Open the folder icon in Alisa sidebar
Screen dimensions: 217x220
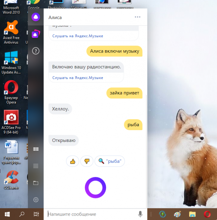coord(36,183)
